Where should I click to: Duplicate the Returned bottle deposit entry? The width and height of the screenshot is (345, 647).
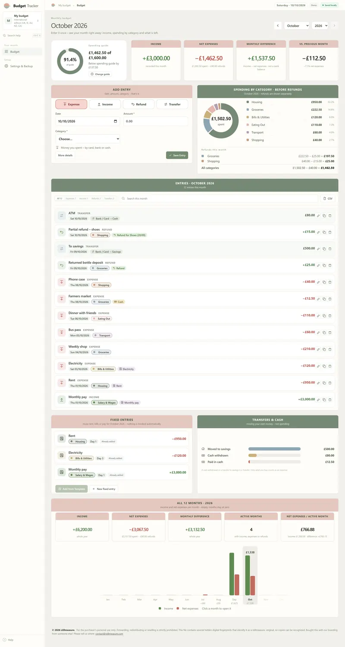[x=324, y=265]
